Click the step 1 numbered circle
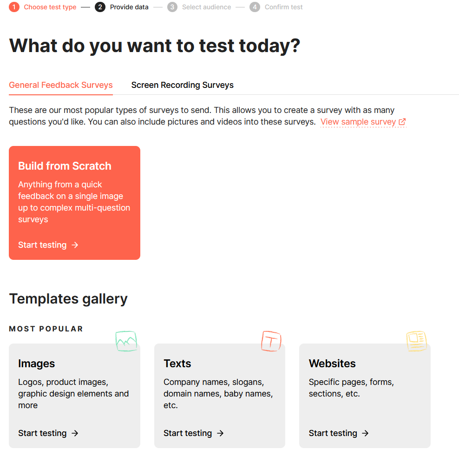This screenshot has width=459, height=456. click(14, 7)
